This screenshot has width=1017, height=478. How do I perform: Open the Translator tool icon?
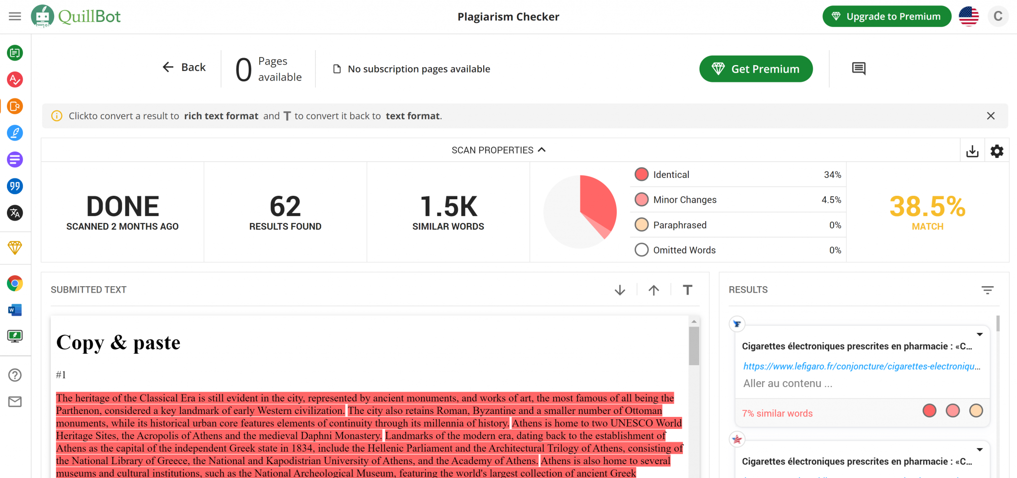(x=15, y=213)
